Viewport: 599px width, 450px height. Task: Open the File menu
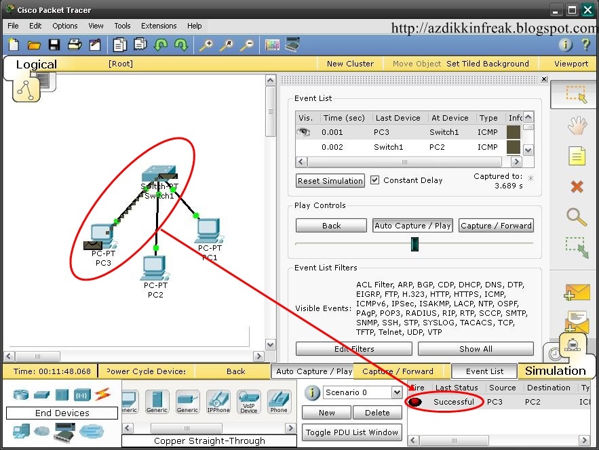[x=13, y=26]
